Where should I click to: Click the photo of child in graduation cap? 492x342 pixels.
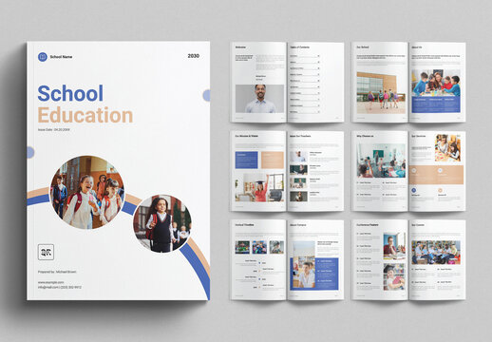click(x=394, y=277)
